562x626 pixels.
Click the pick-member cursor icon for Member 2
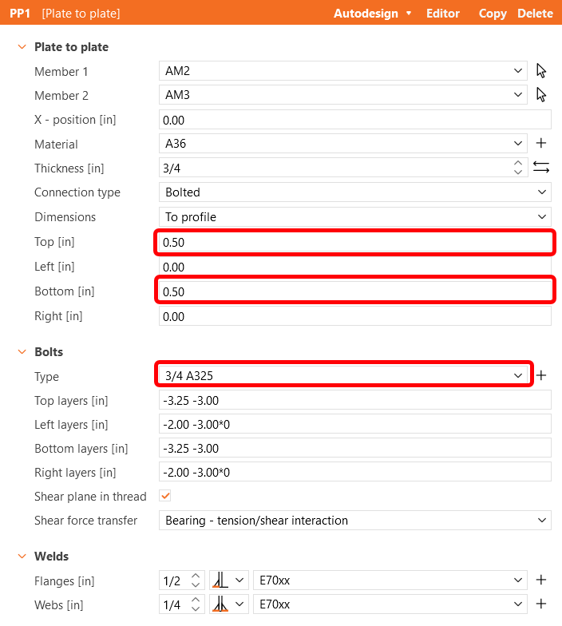click(x=541, y=95)
